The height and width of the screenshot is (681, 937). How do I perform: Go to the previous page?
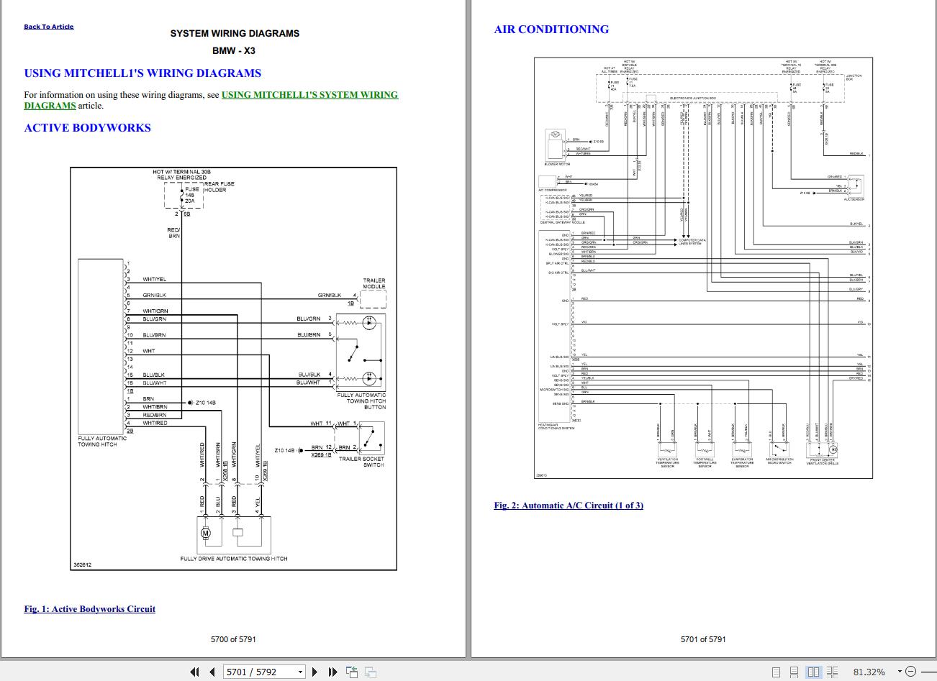[212, 672]
